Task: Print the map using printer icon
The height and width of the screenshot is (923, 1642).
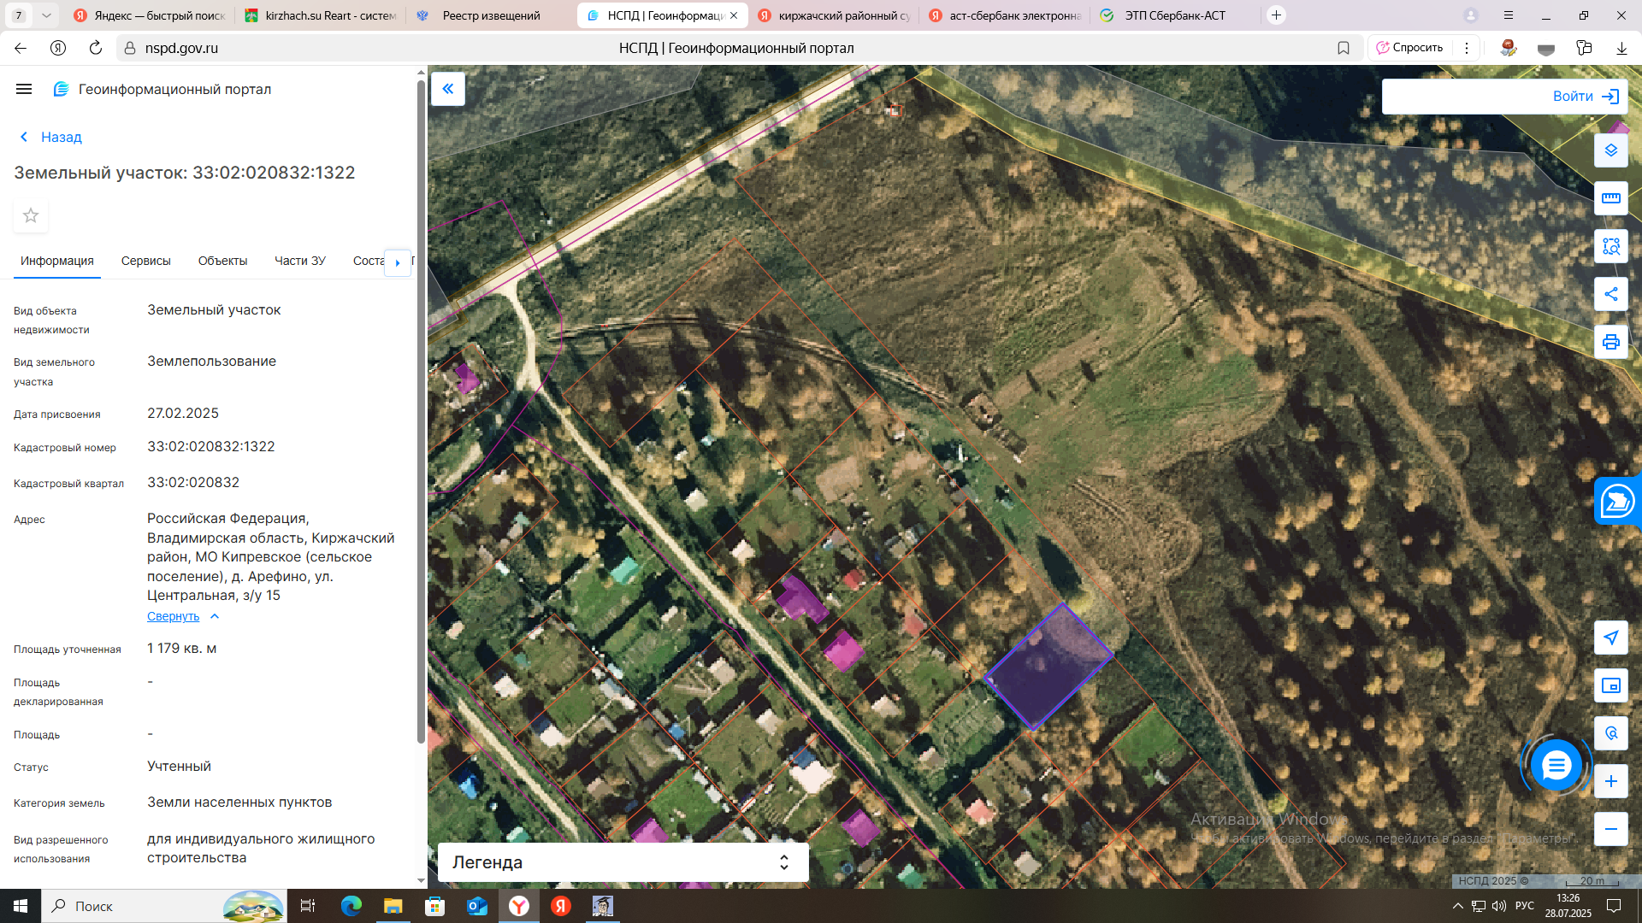Action: click(x=1610, y=342)
